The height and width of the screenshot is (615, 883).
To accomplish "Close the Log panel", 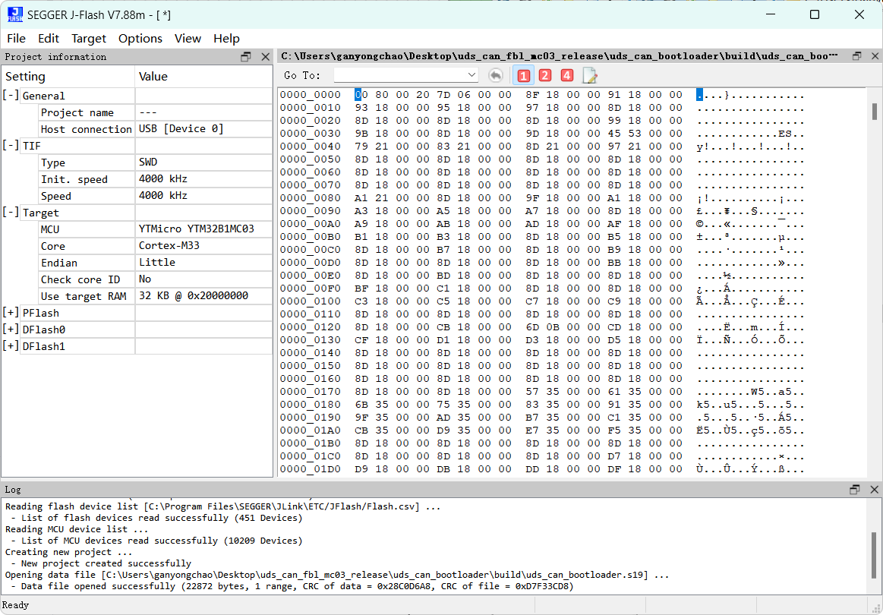I will [x=875, y=490].
